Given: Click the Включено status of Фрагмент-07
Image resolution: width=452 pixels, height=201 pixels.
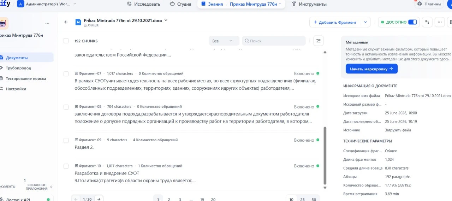Looking at the screenshot, I should point(307,73).
